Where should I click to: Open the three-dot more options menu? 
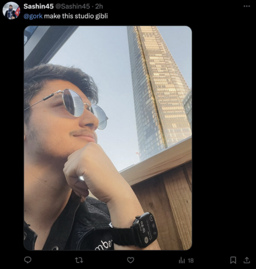[x=247, y=6]
